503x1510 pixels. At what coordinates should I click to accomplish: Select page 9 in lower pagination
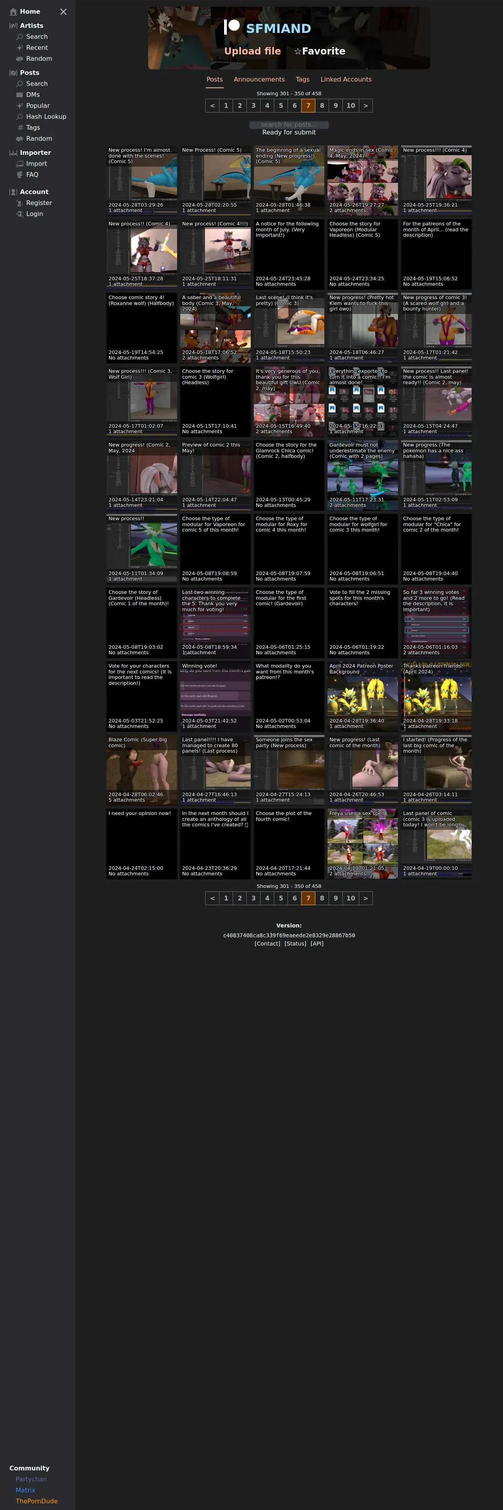pyautogui.click(x=336, y=898)
